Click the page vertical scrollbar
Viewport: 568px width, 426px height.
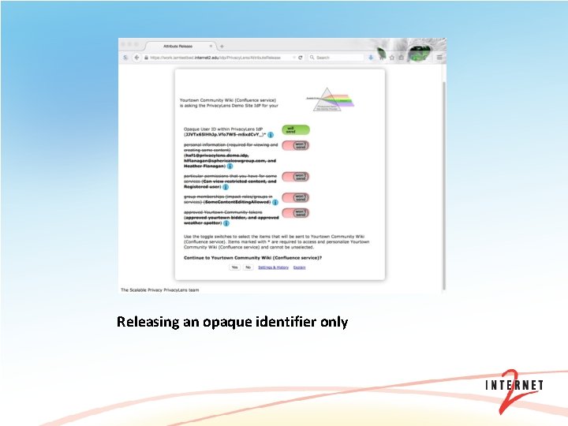(443, 185)
